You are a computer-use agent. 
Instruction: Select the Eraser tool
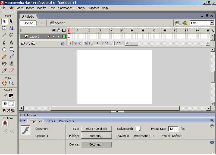coord(11,70)
